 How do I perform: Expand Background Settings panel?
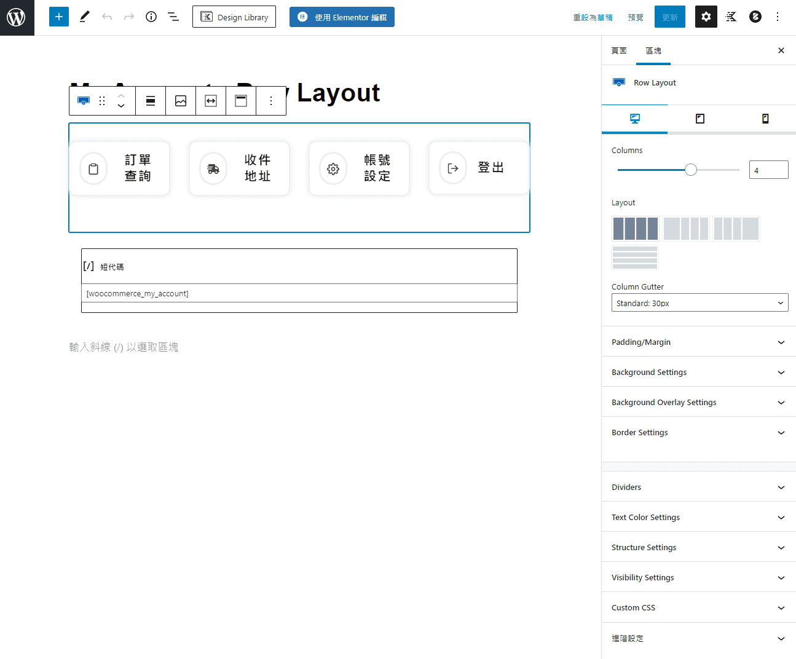[x=699, y=372]
